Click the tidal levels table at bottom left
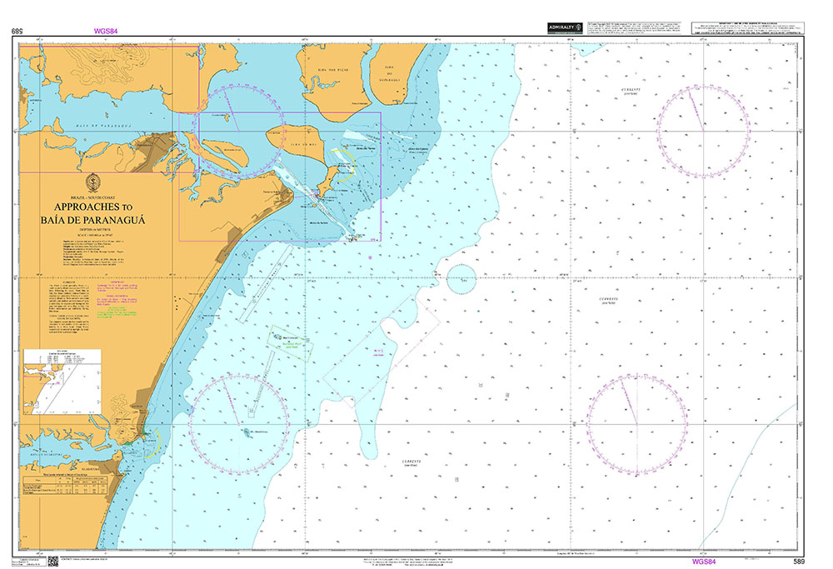The width and height of the screenshot is (833, 569). point(64,483)
